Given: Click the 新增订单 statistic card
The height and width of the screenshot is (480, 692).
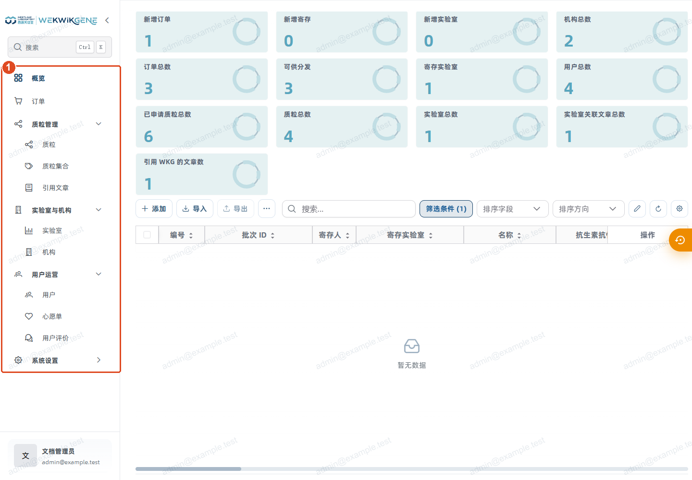Looking at the screenshot, I should pos(202,32).
